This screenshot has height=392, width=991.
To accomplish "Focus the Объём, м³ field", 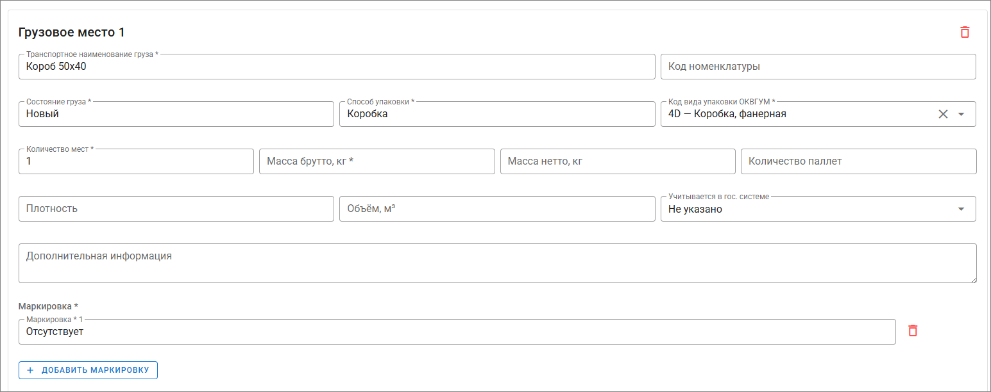I will [x=497, y=209].
